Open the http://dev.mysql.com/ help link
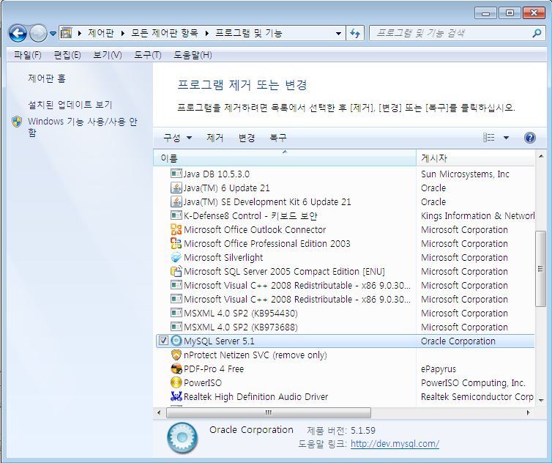The width and height of the screenshot is (552, 463). click(395, 444)
